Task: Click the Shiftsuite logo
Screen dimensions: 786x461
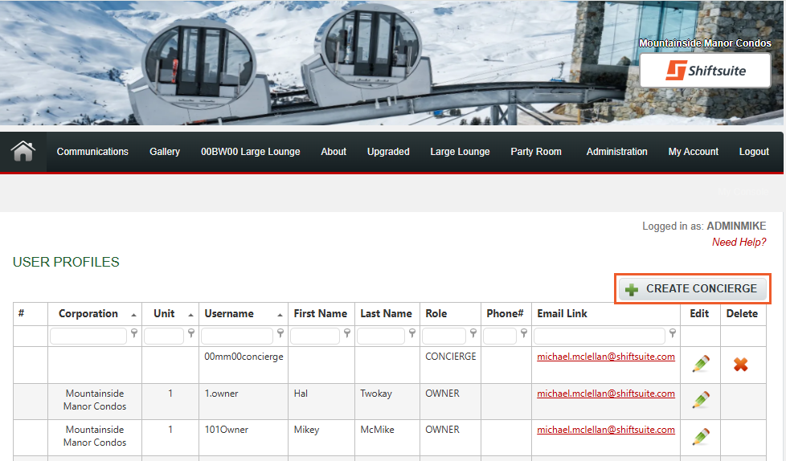Action: pyautogui.click(x=706, y=71)
